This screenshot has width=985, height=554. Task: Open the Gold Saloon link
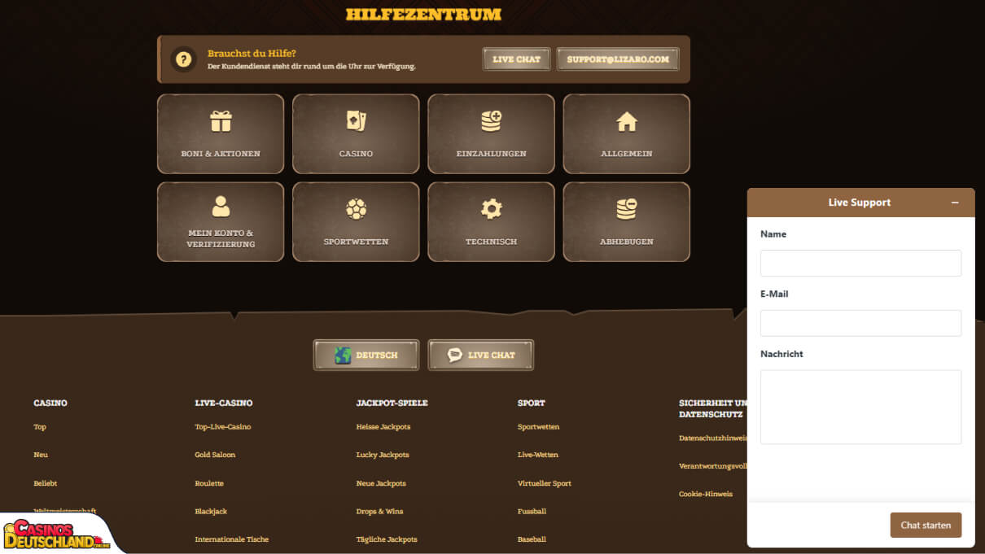[215, 455]
